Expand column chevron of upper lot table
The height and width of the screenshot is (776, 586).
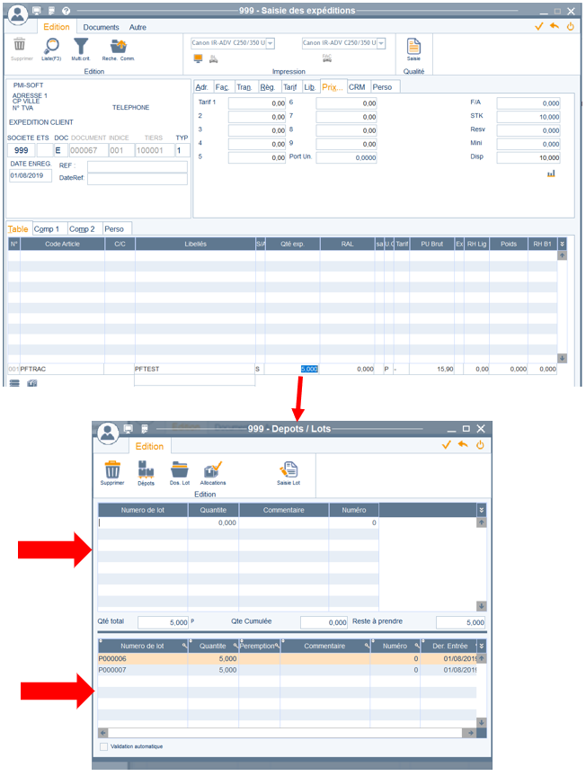coord(482,510)
